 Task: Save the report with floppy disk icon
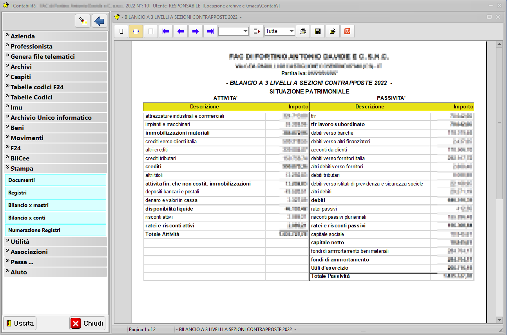coord(317,31)
